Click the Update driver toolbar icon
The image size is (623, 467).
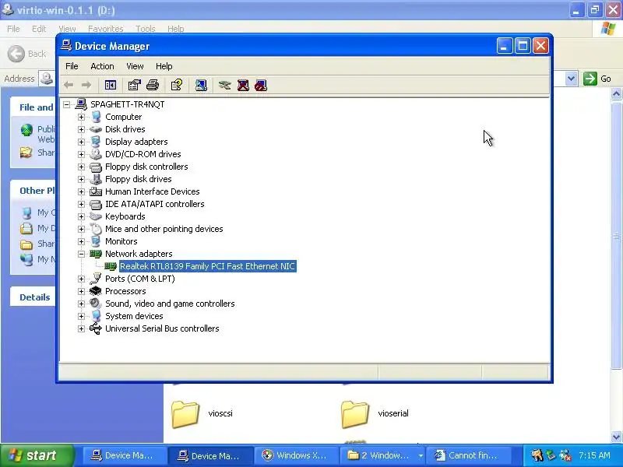(x=224, y=85)
